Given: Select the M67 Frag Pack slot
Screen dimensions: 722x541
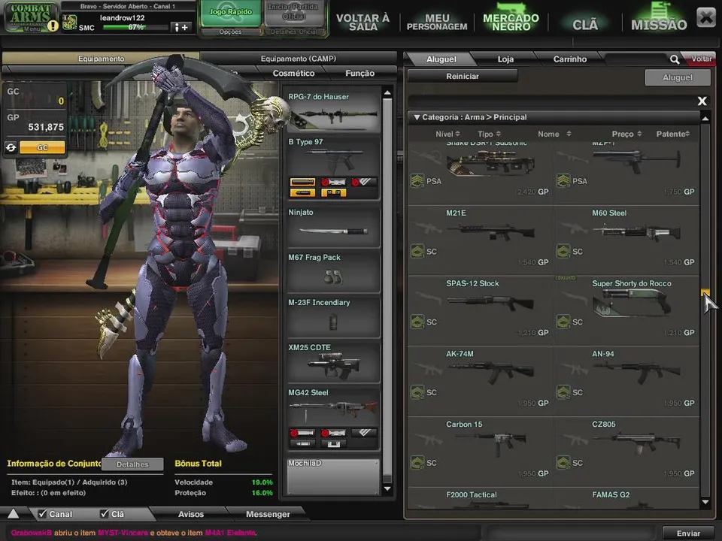Looking at the screenshot, I should (x=332, y=271).
